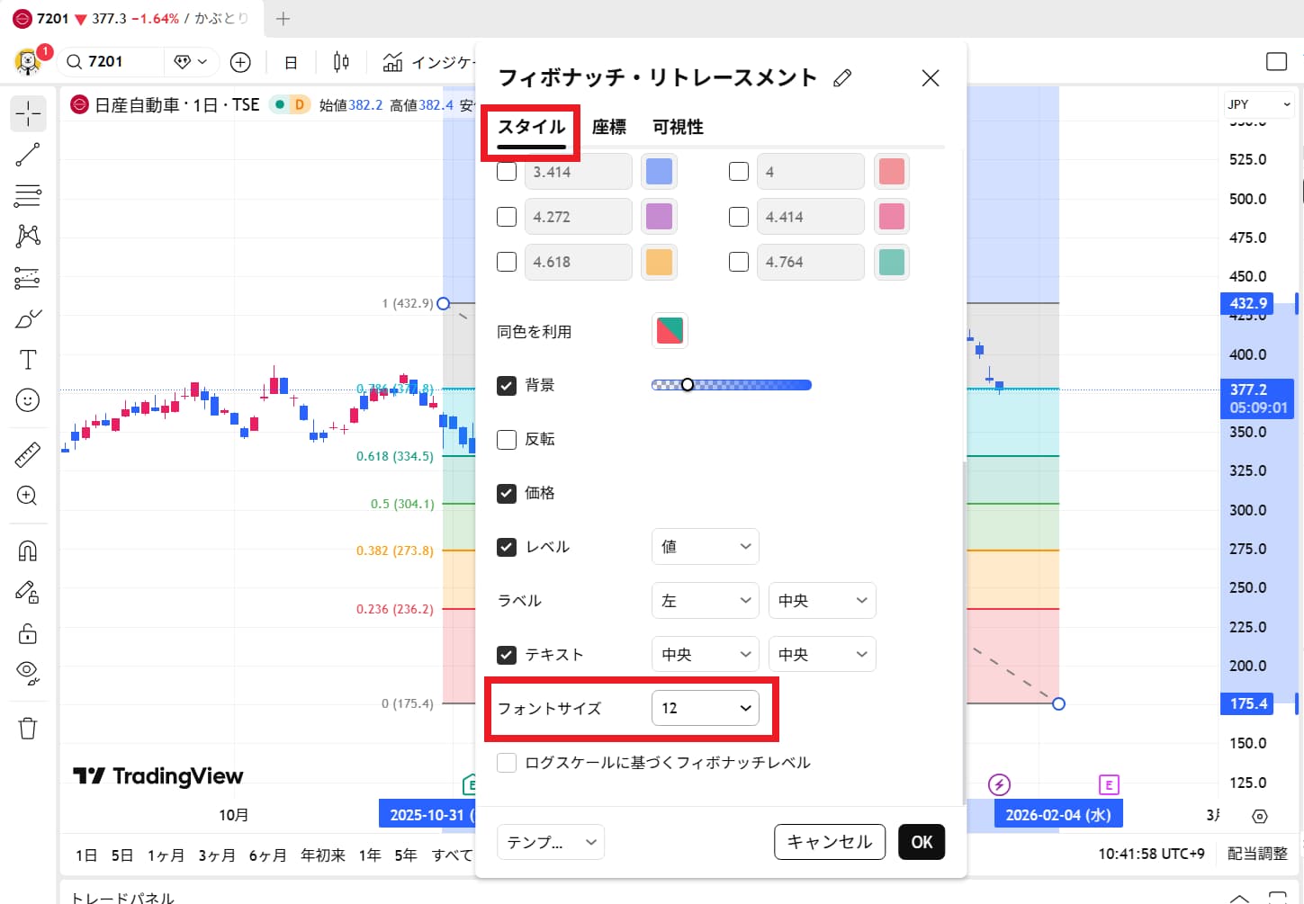The height and width of the screenshot is (904, 1304).
Task: Switch to the 座標 tab
Action: [608, 127]
